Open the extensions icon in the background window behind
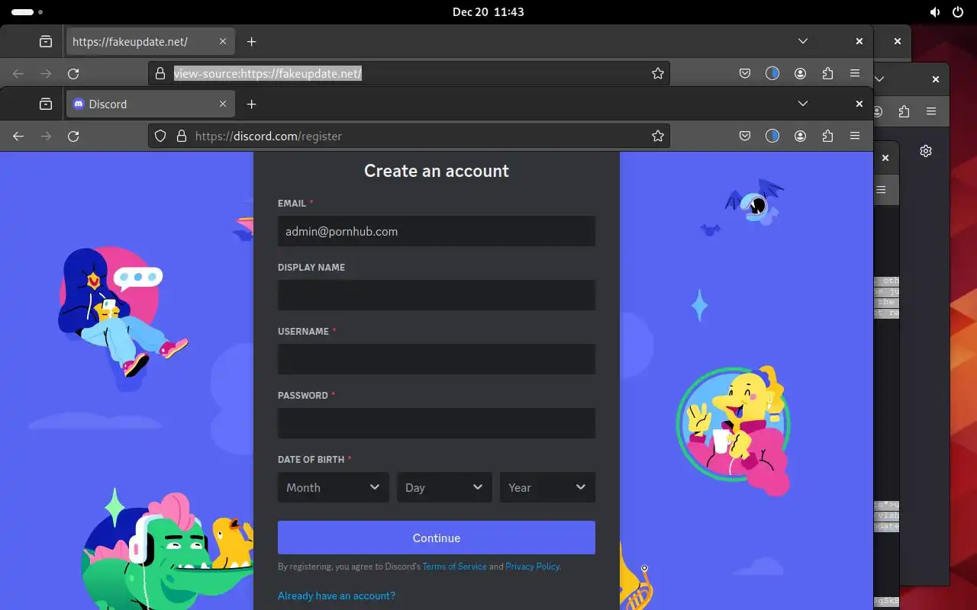The width and height of the screenshot is (977, 610). tap(904, 111)
